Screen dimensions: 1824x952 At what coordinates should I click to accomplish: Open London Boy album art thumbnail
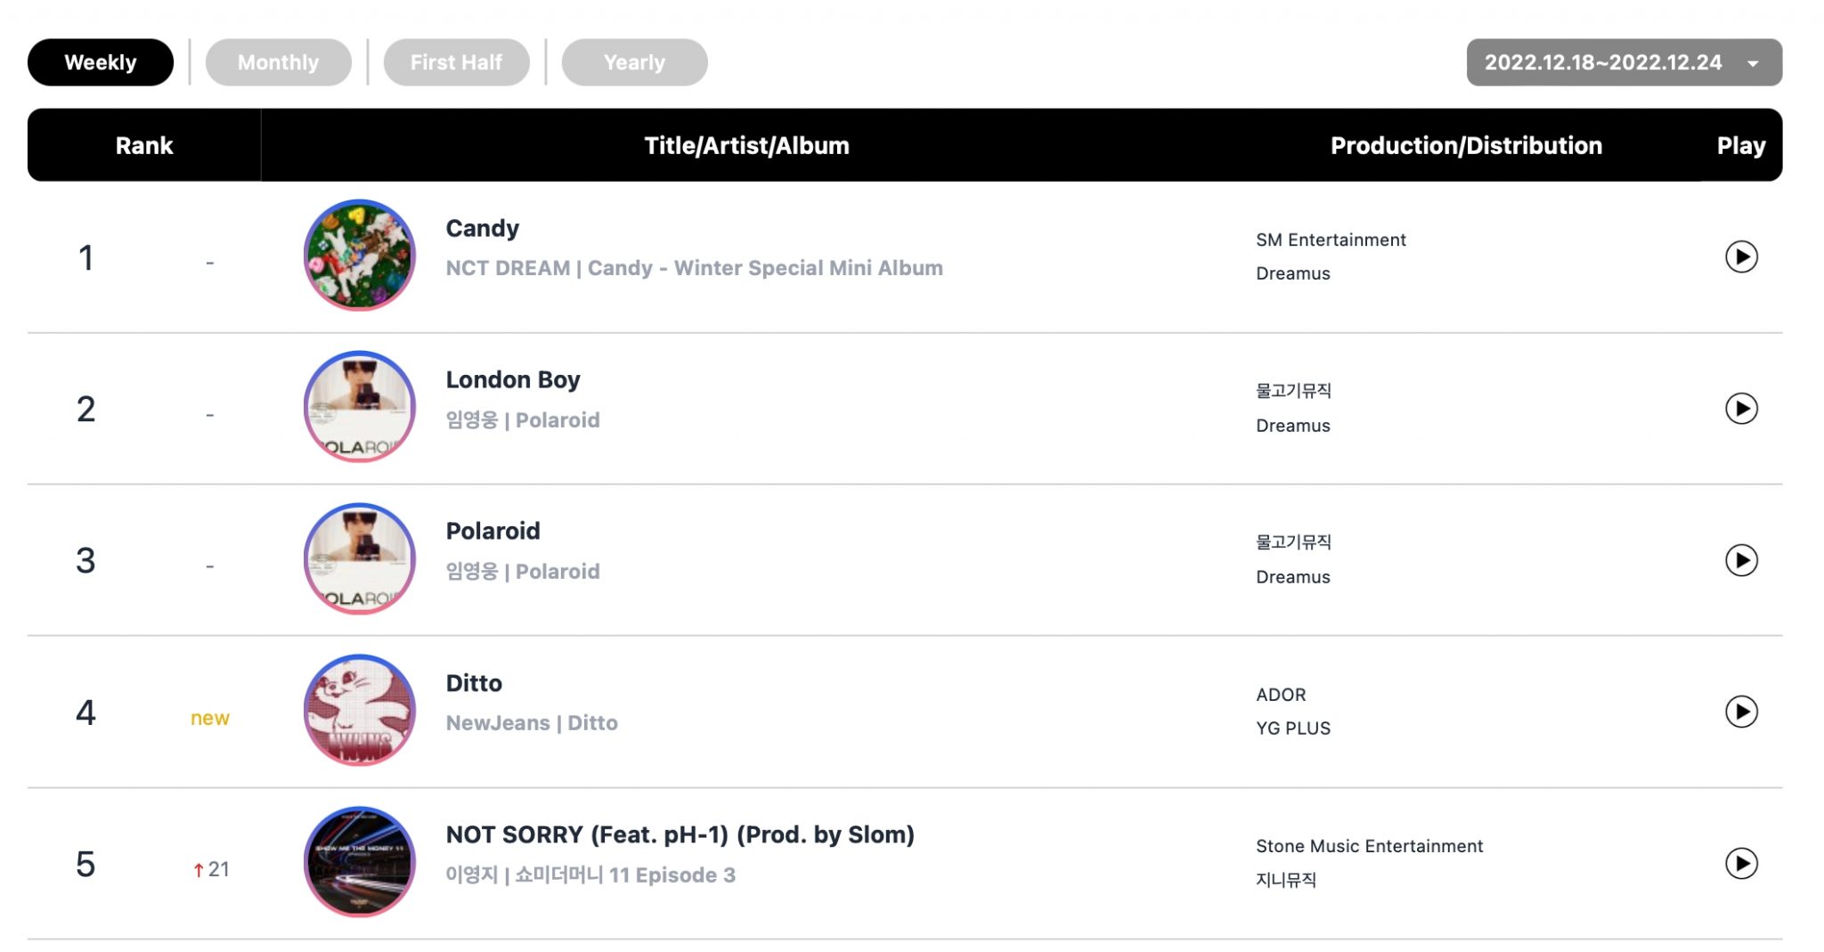360,407
